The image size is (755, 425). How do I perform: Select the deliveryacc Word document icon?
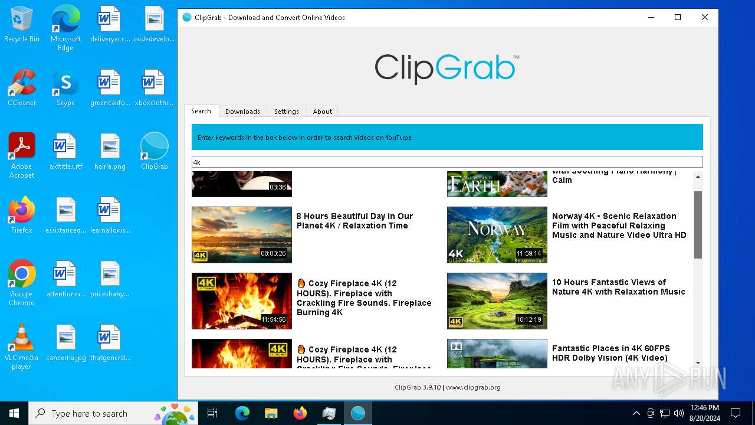point(109,25)
